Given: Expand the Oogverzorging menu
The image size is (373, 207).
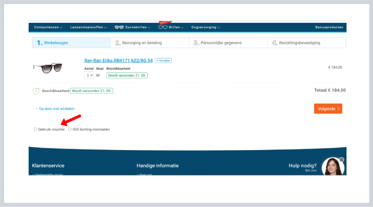Looking at the screenshot, I should point(205,27).
